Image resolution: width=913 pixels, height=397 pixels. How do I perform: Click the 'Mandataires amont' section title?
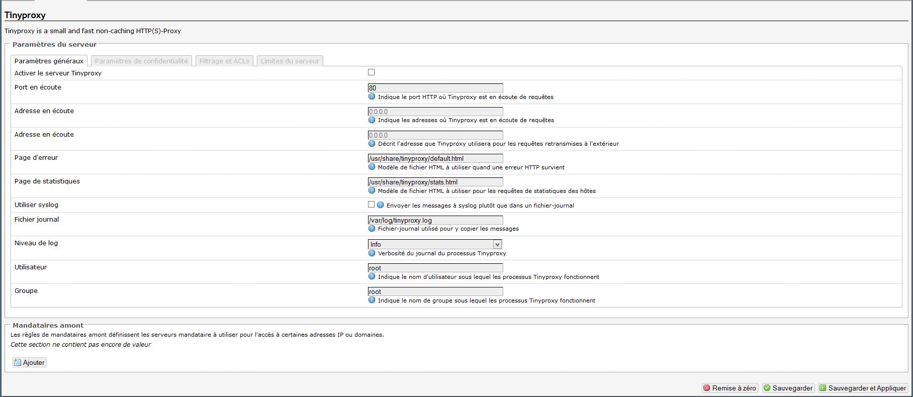[48, 325]
